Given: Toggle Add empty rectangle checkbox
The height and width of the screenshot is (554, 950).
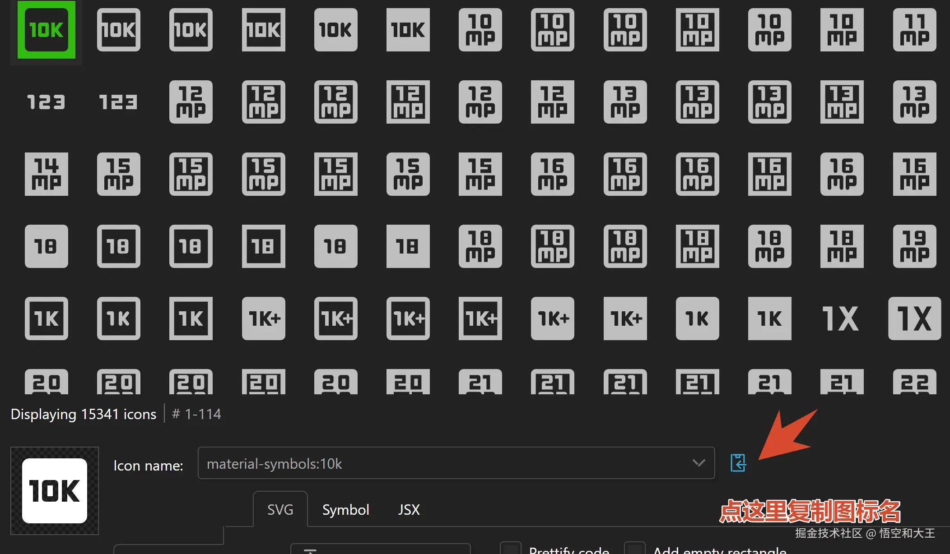Looking at the screenshot, I should pyautogui.click(x=634, y=549).
